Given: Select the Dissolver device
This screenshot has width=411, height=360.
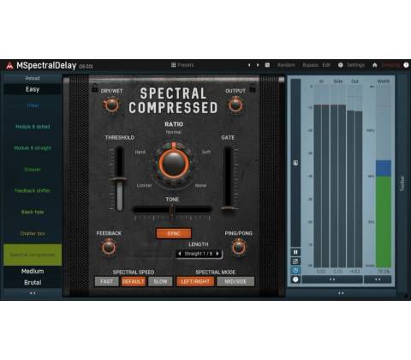Looking at the screenshot, I should tap(33, 170).
